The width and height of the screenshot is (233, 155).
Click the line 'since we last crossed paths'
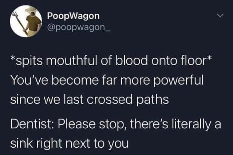(90, 100)
